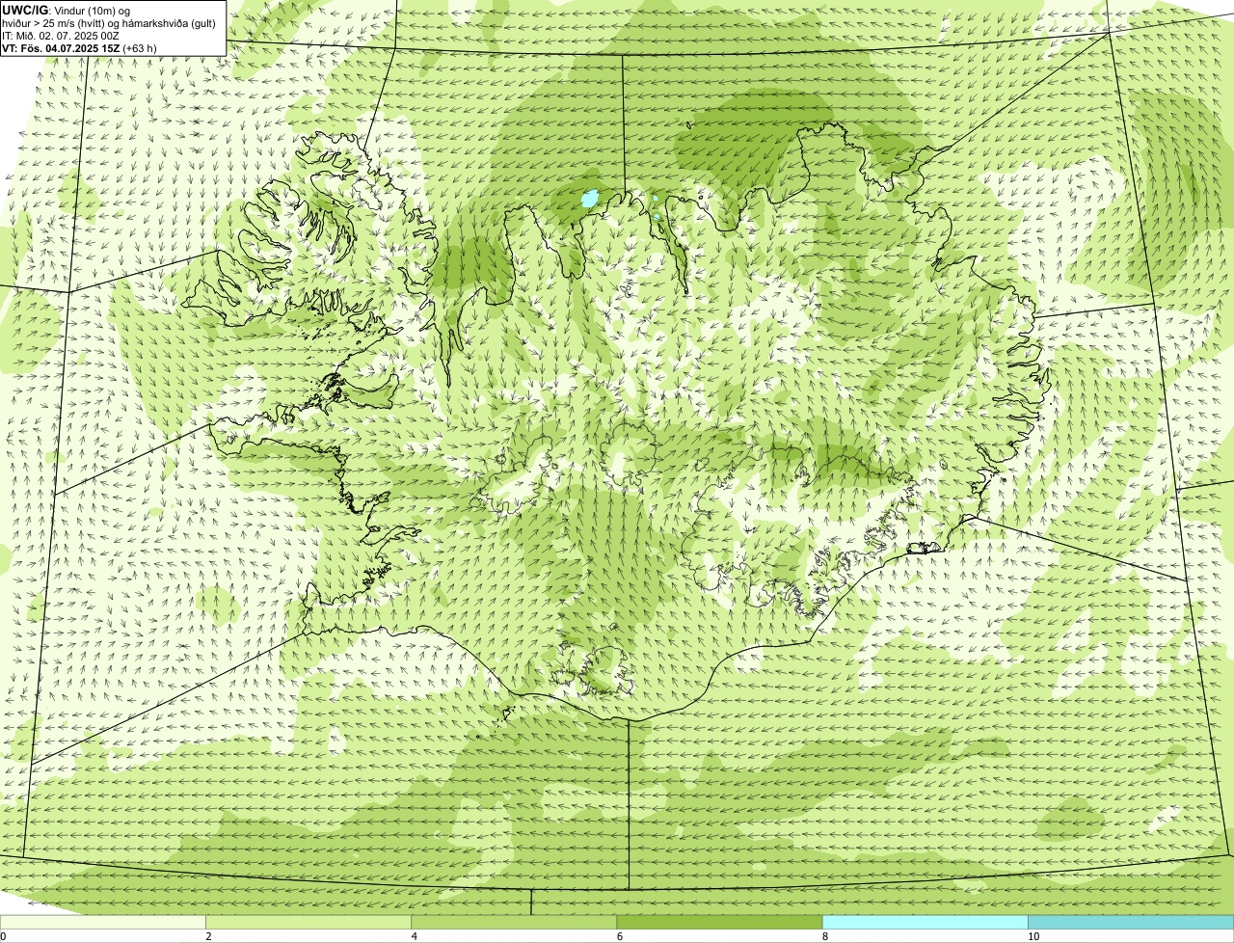The image size is (1234, 943).
Task: Click the teal legend swatch above 10 m/s
Action: point(1131,923)
